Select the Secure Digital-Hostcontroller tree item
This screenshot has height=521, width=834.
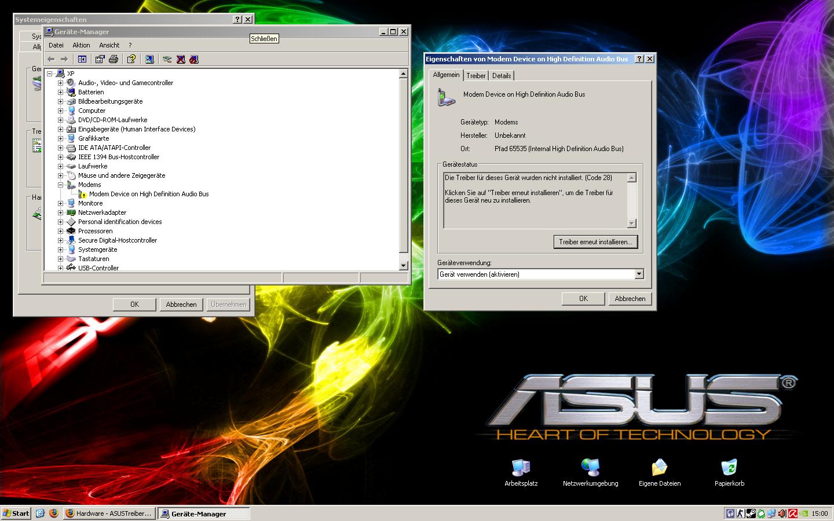click(x=118, y=240)
